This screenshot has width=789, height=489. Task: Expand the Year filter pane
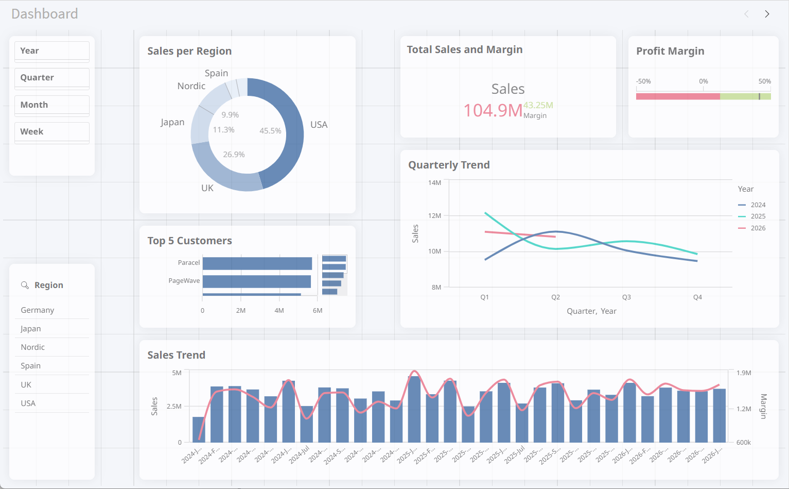coord(52,51)
